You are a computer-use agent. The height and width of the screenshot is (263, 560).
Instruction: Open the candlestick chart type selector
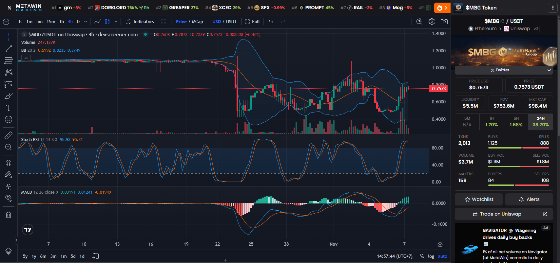click(107, 22)
